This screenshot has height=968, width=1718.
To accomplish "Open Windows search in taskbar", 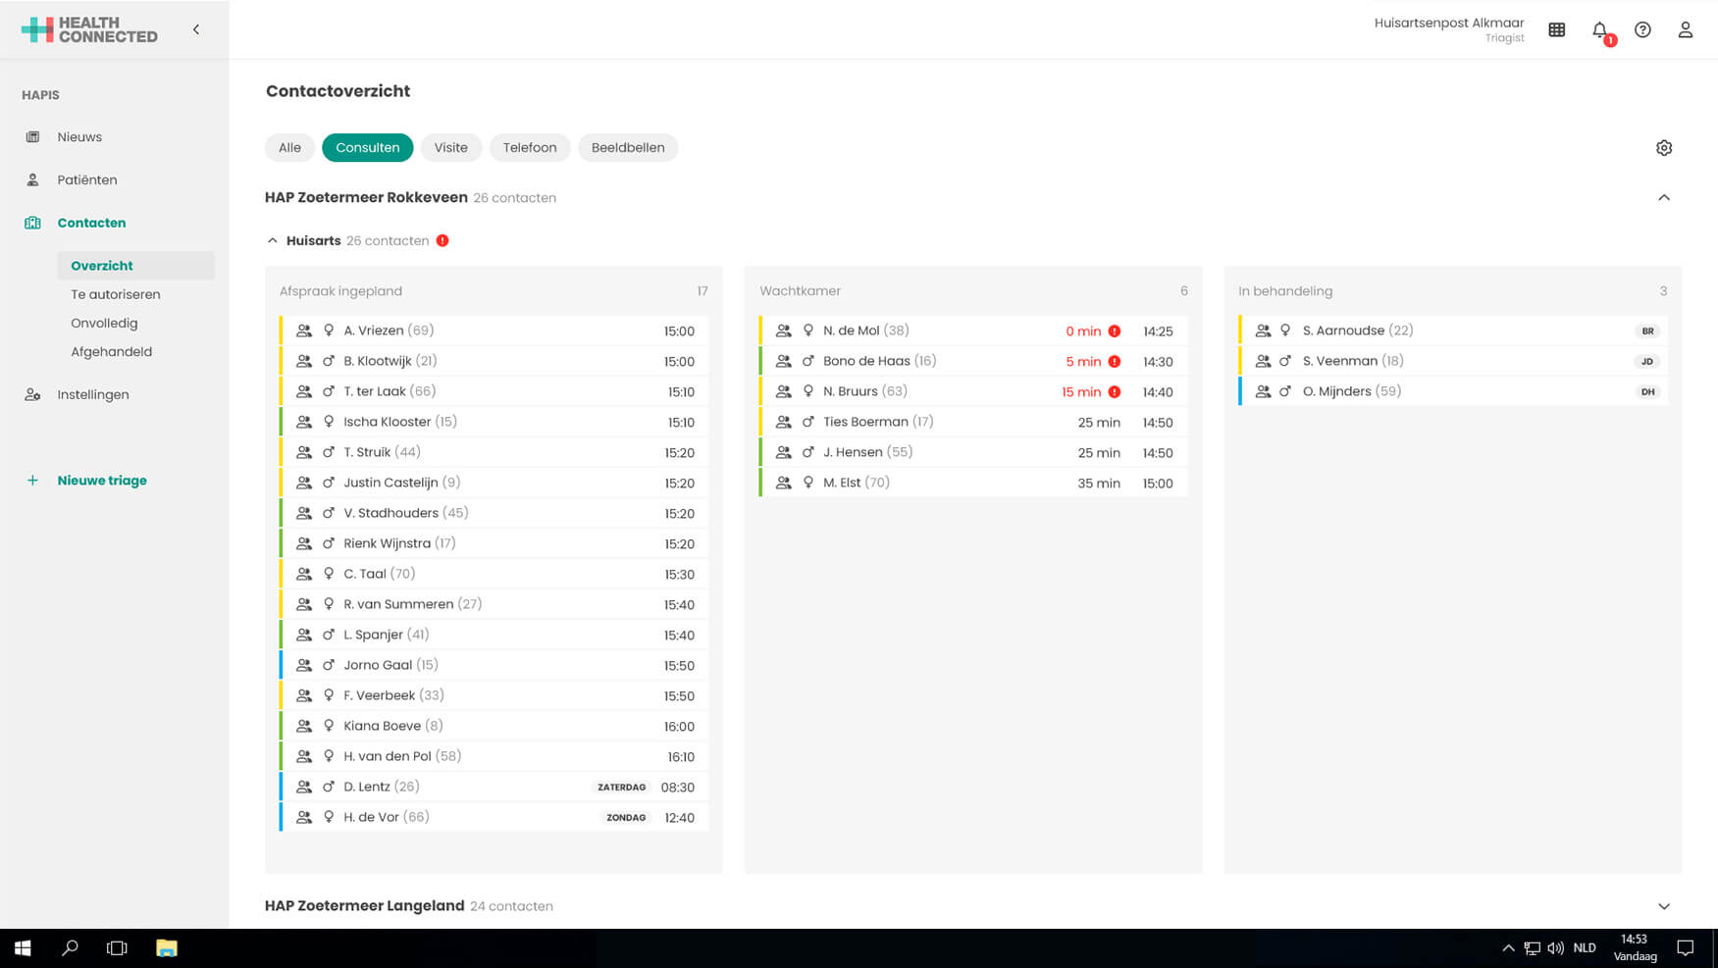I will click(70, 948).
